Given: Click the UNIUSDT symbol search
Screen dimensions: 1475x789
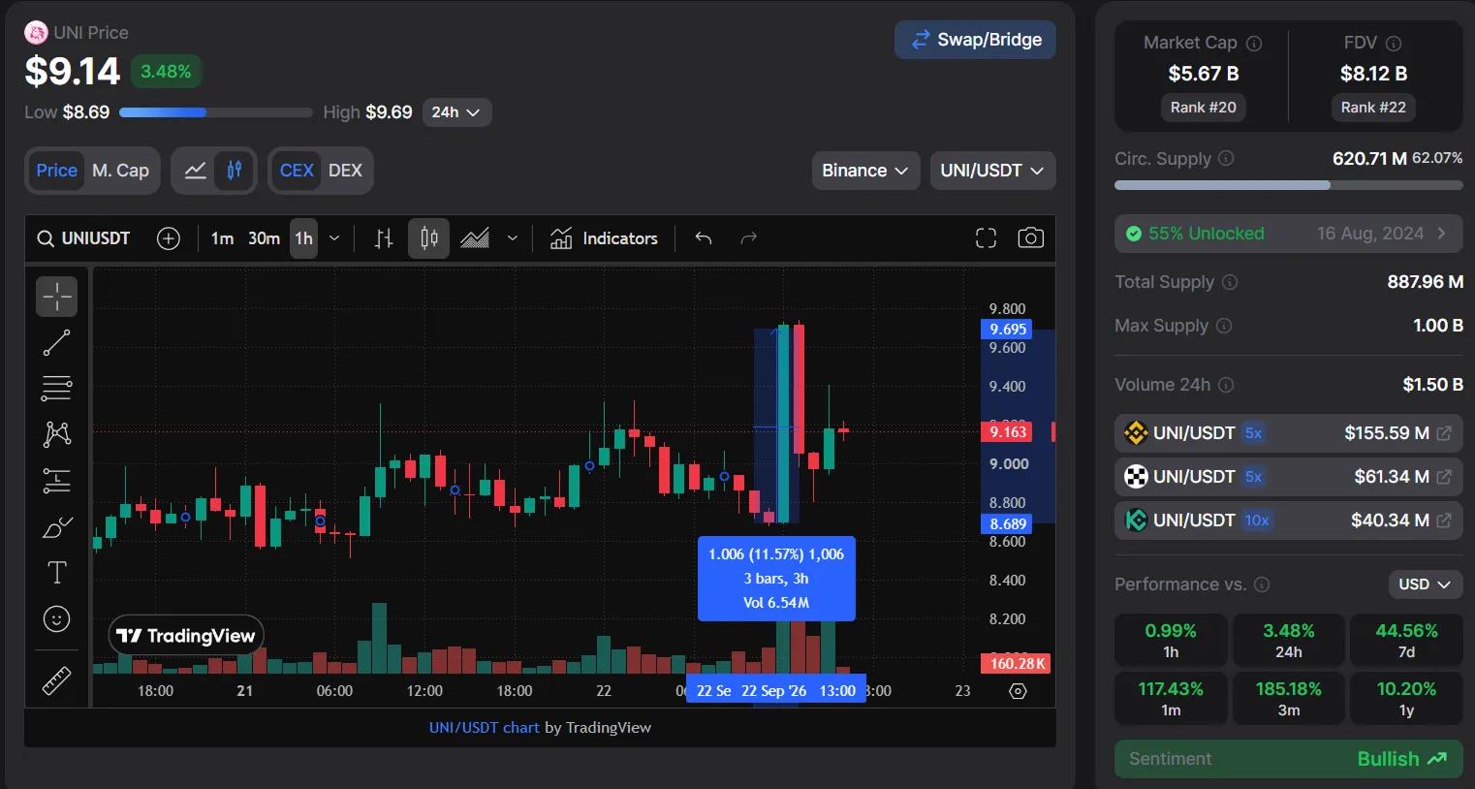Looking at the screenshot, I should 83,238.
